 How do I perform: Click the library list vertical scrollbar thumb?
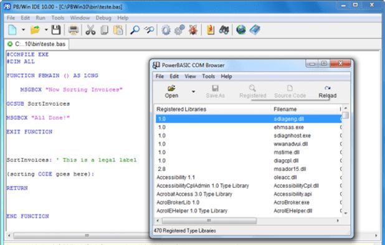[346, 115]
